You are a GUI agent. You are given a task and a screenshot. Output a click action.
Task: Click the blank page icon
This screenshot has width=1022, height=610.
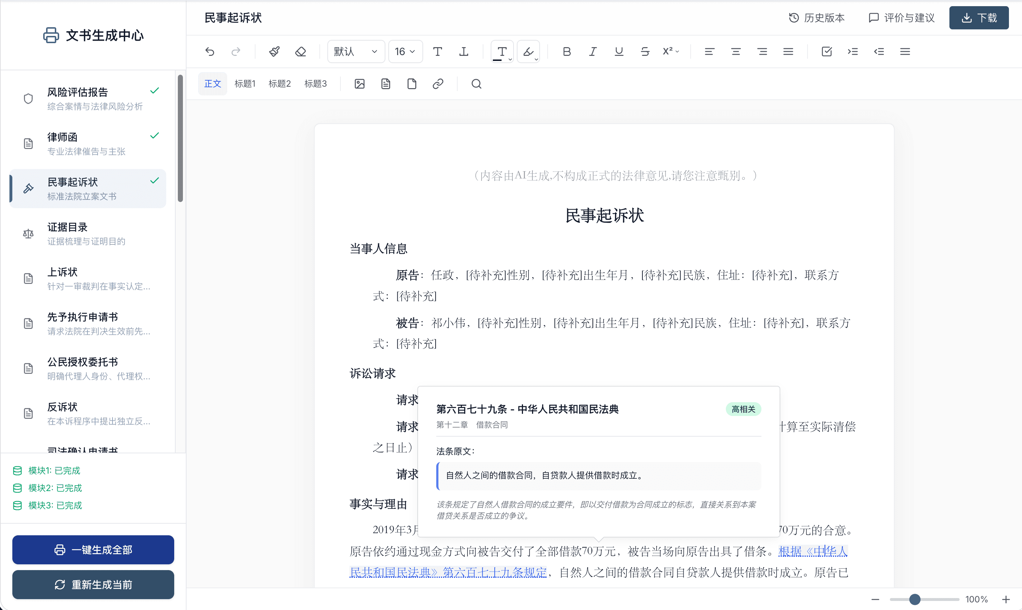pos(412,84)
